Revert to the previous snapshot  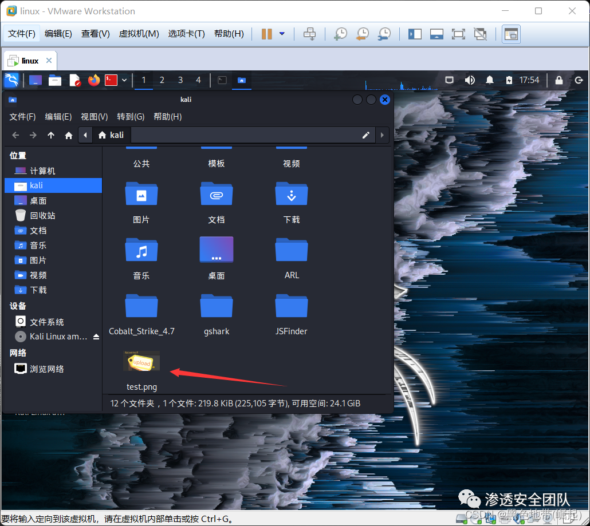(363, 34)
